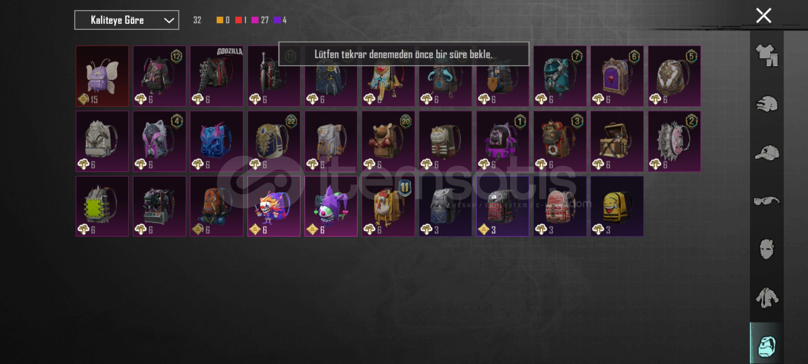Expand the Kaliteye Göre sort dropdown
The height and width of the screenshot is (364, 808).
click(127, 20)
